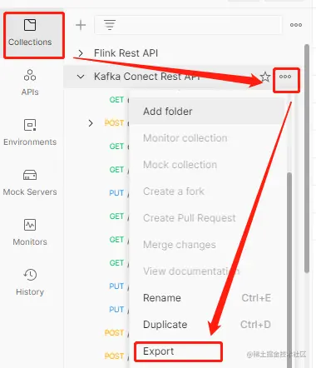
Task: Choose Create Pull Request menu entry
Action: [x=206, y=218]
